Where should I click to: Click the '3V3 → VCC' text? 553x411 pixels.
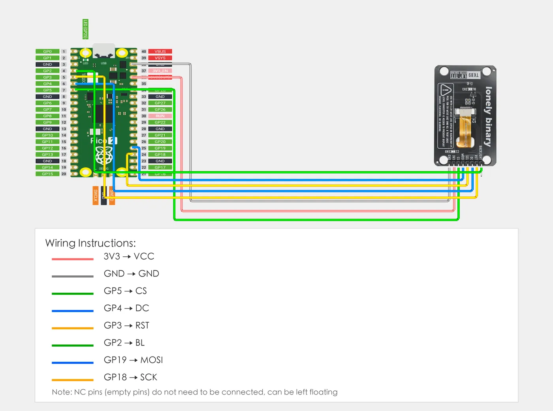[129, 256]
